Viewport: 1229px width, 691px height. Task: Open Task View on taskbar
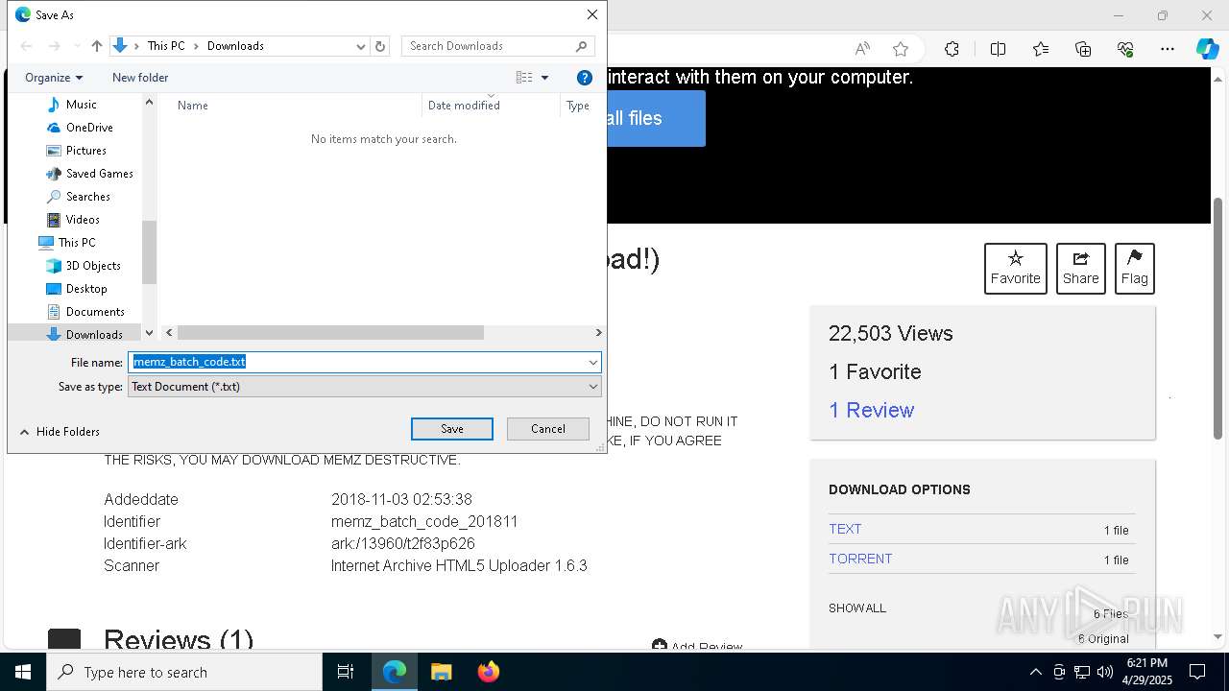[x=346, y=672]
